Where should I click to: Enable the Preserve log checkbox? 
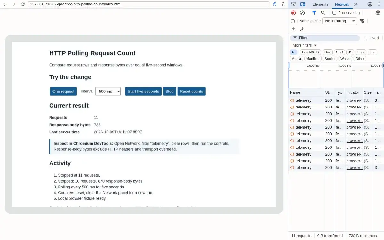pyautogui.click(x=334, y=13)
